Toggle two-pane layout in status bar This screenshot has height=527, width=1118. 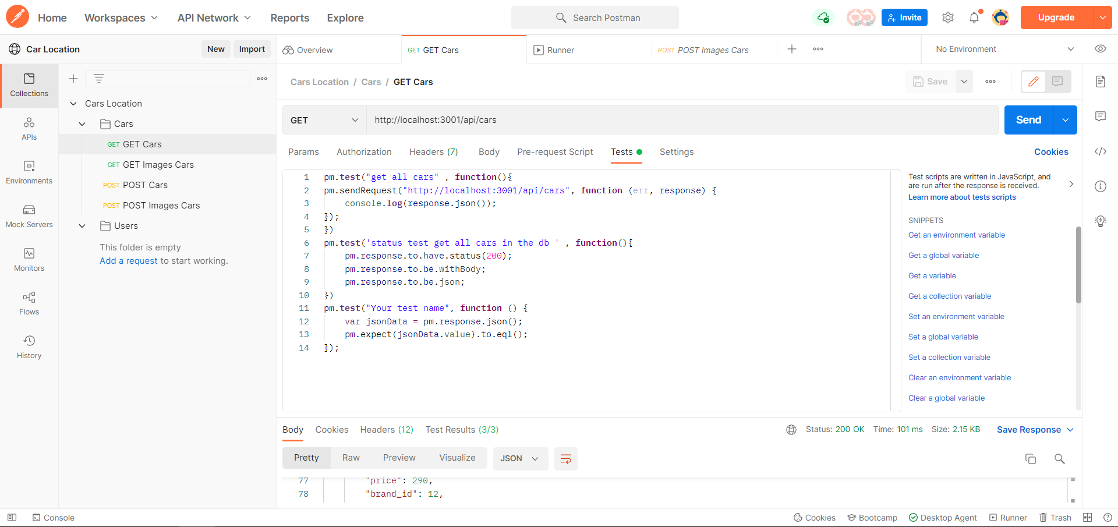(x=1087, y=518)
